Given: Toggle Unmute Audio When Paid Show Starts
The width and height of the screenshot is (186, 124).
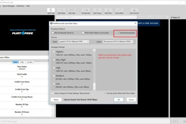Looking at the screenshot, I should pos(105,93).
